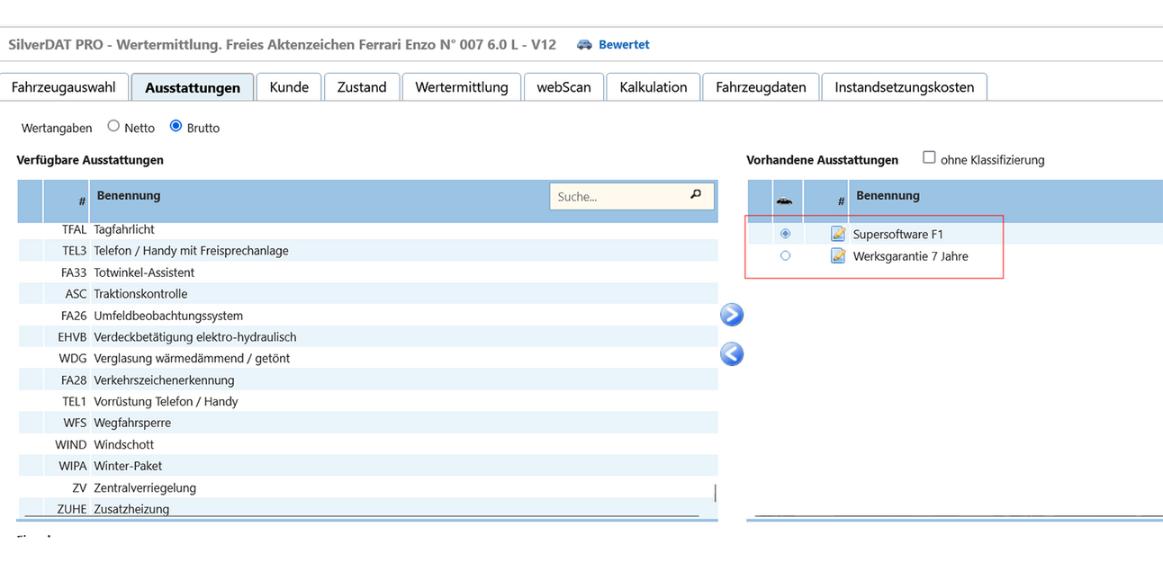1163x562 pixels.
Task: Click the right arrow to add equipment
Action: click(x=733, y=315)
